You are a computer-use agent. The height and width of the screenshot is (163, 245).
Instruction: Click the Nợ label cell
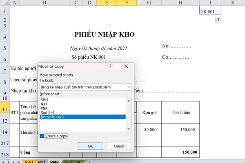(x=176, y=46)
